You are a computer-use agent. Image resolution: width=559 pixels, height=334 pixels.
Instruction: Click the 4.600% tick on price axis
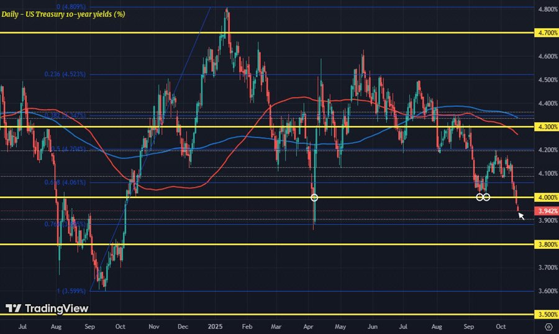[546, 56]
